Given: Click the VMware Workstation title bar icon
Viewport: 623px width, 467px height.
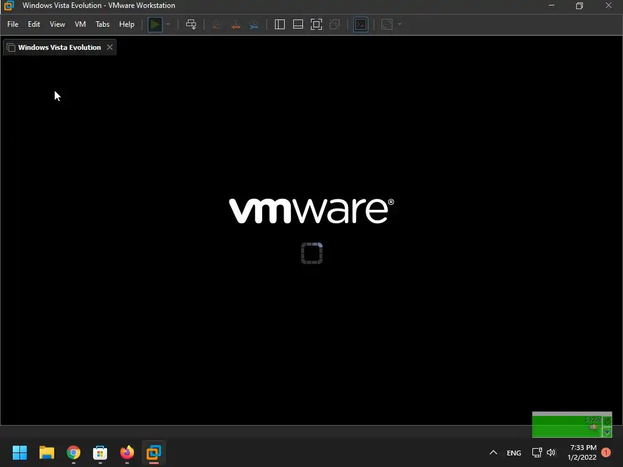Looking at the screenshot, I should click(x=9, y=5).
